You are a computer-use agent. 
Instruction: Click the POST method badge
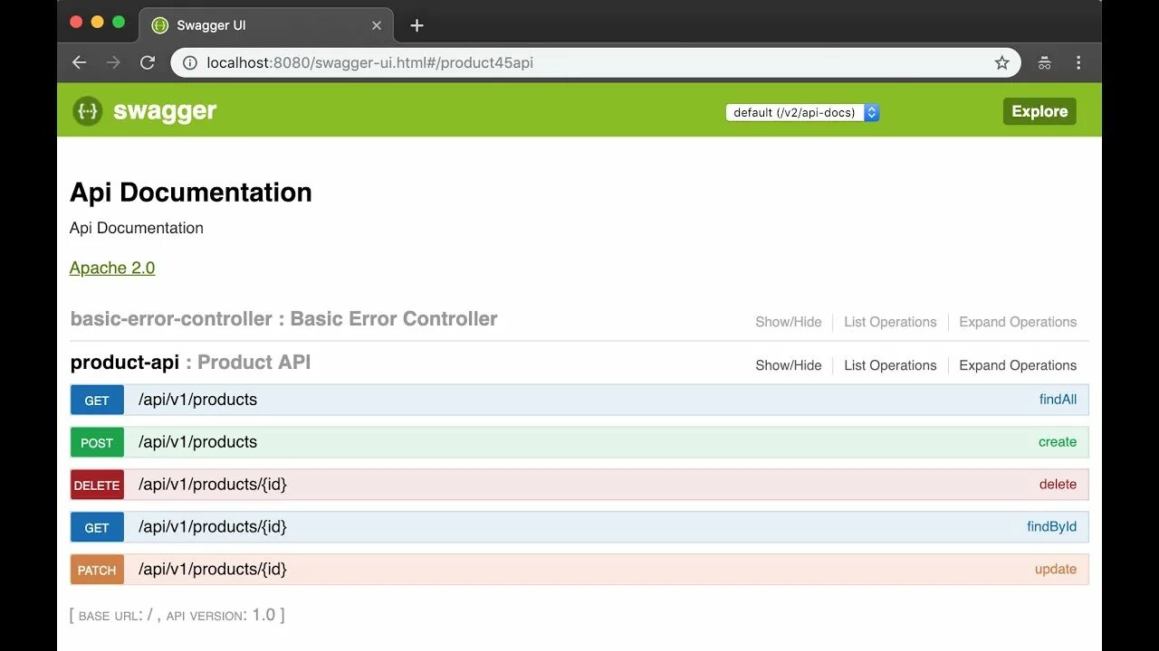click(x=97, y=442)
